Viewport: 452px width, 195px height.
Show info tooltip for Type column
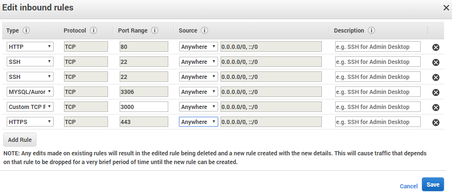(x=26, y=30)
